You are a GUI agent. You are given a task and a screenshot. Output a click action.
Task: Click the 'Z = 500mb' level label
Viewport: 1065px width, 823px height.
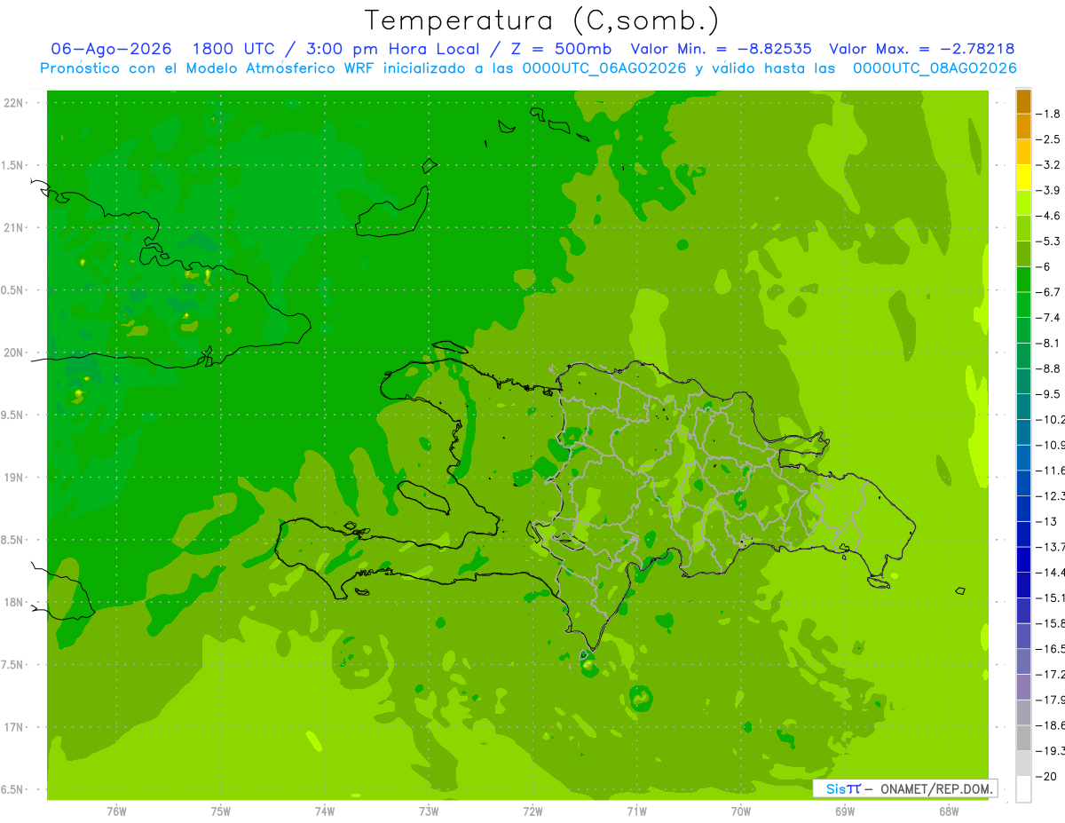pyautogui.click(x=559, y=49)
